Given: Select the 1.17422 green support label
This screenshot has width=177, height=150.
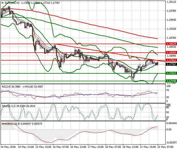Looking at the screenshot, I should click(171, 73).
